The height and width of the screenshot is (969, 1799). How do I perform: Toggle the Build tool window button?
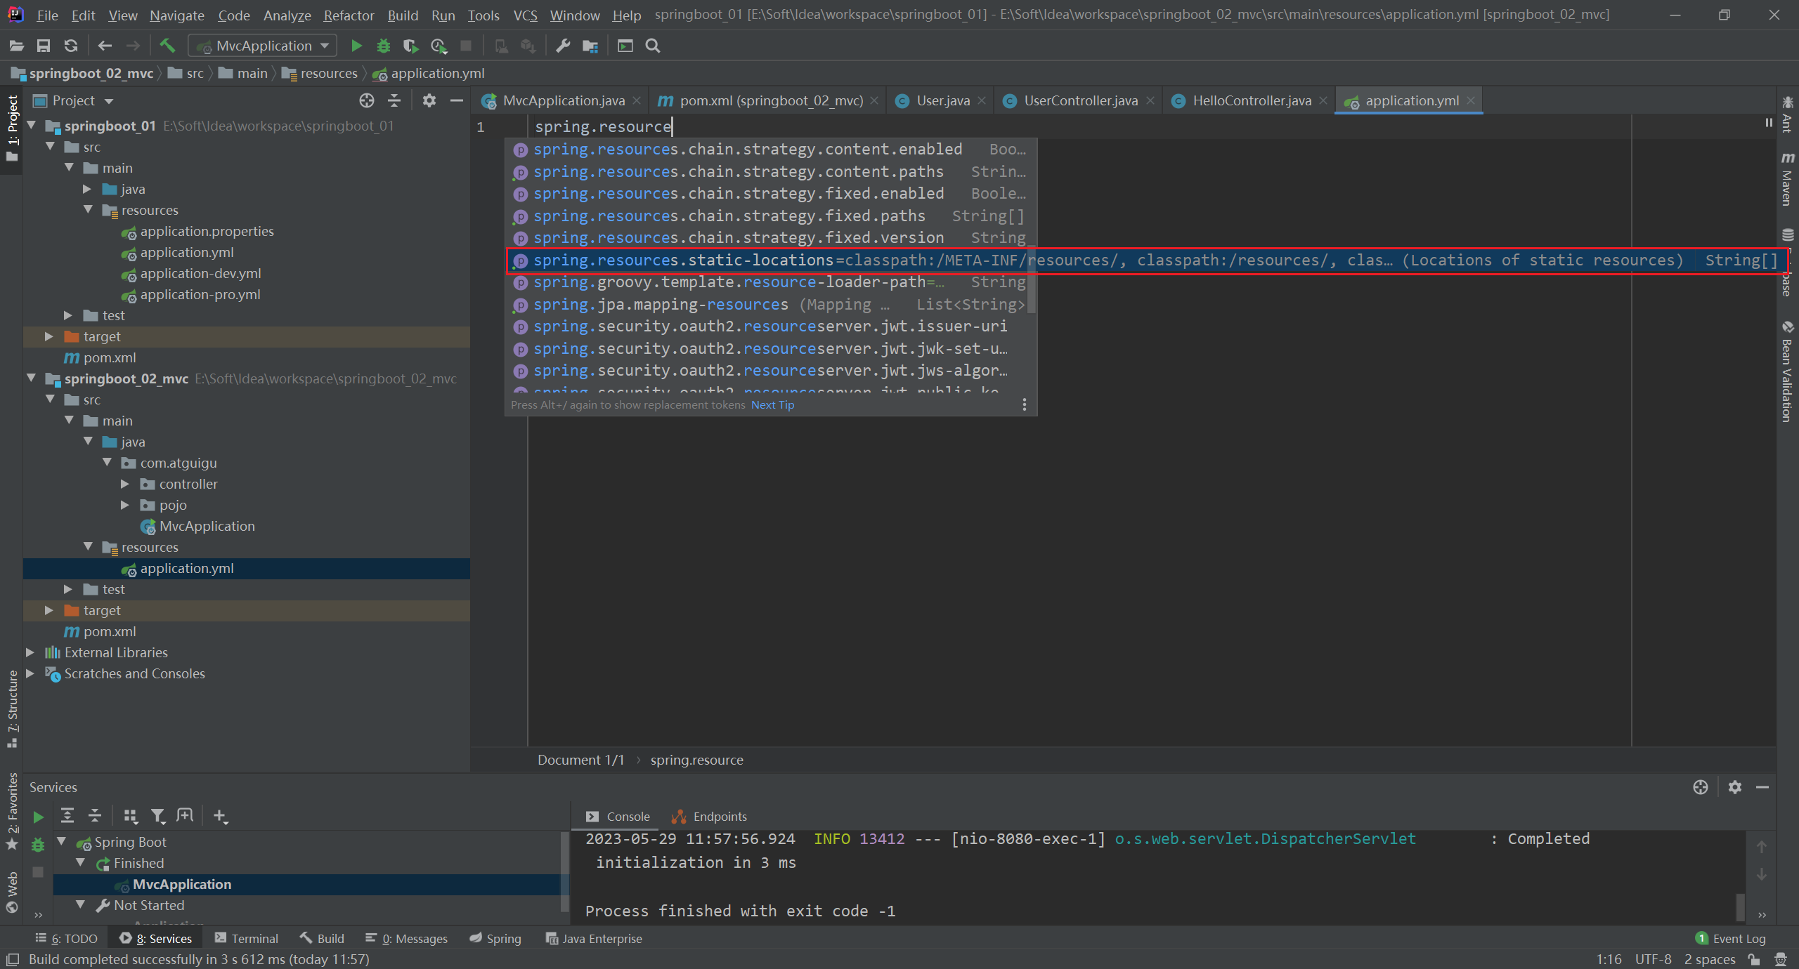click(322, 938)
